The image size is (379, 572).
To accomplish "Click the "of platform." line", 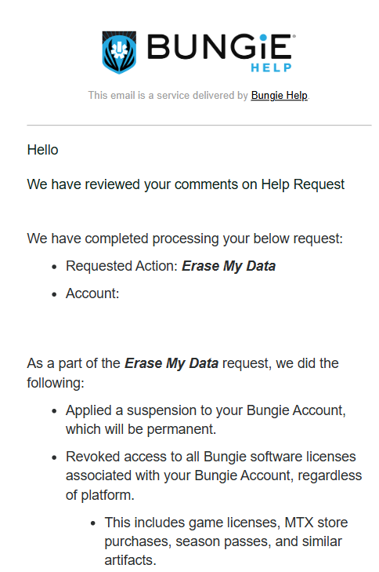I will (100, 495).
